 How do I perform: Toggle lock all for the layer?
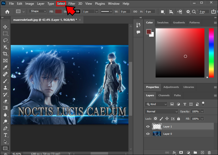coord(179,119)
